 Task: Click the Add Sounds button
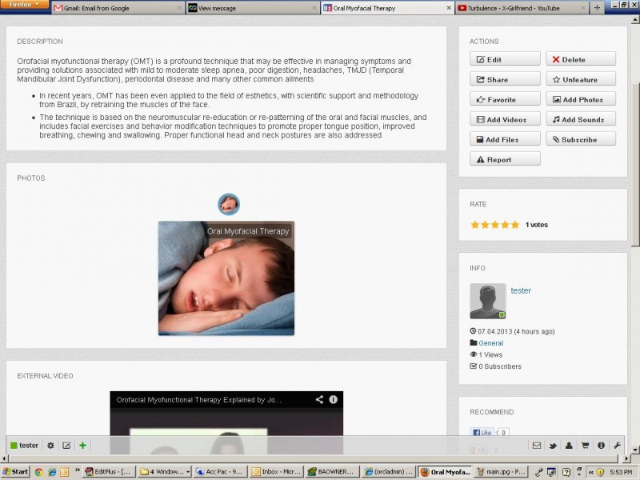[581, 119]
